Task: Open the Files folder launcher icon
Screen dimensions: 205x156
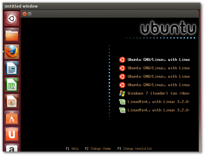Action: pos(12,35)
